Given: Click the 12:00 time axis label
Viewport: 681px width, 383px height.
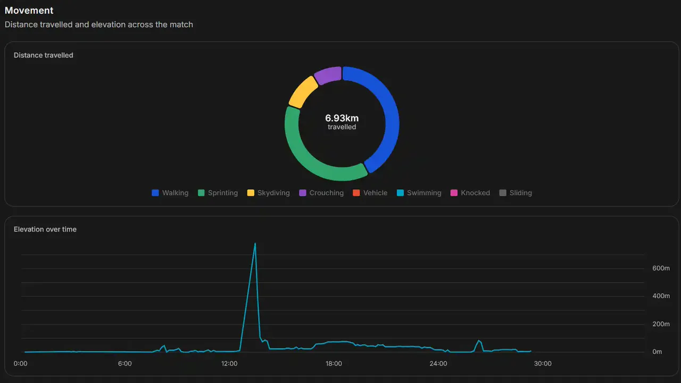Looking at the screenshot, I should click(x=229, y=364).
